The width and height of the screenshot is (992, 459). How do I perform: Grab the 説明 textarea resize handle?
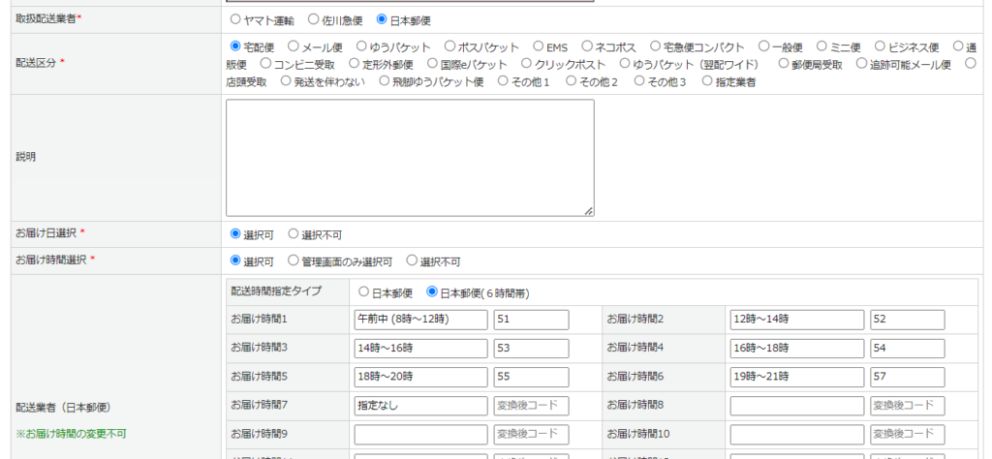[588, 210]
